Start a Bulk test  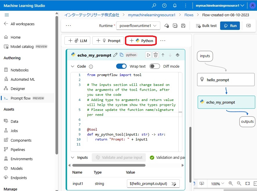tap(206, 26)
